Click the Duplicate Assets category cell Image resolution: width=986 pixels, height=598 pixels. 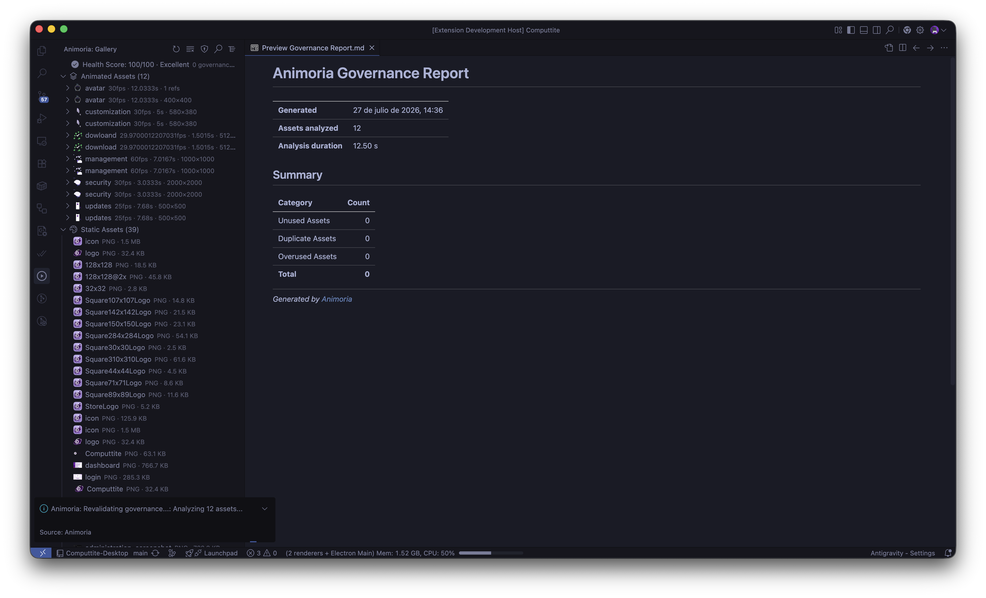tap(307, 238)
